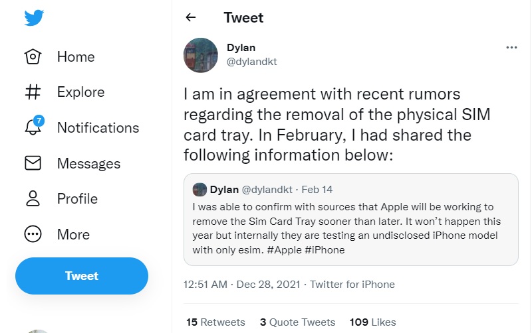Open the Home icon in sidebar
532x333 pixels.
[33, 57]
